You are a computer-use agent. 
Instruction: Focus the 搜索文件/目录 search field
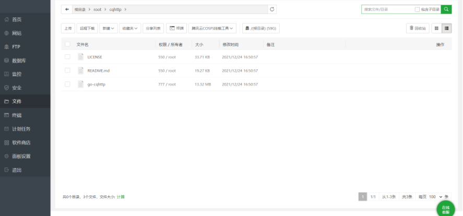tap(388, 9)
